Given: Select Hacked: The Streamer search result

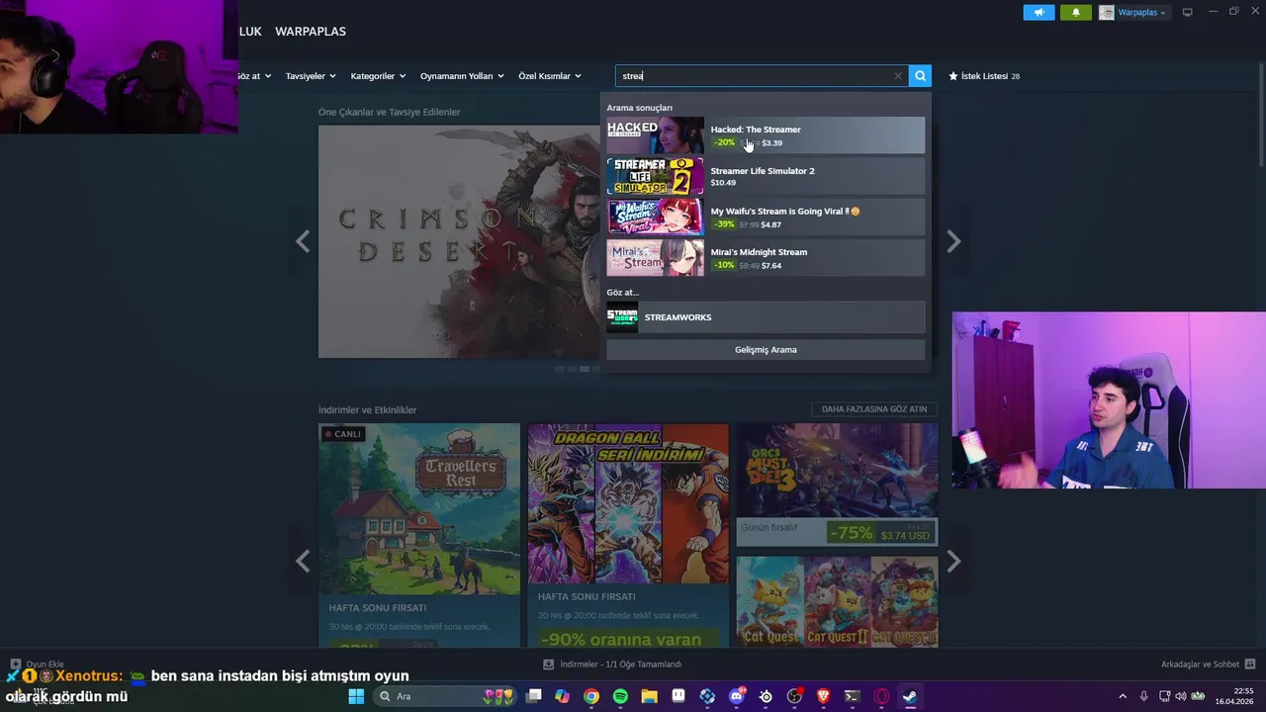Looking at the screenshot, I should pyautogui.click(x=766, y=135).
